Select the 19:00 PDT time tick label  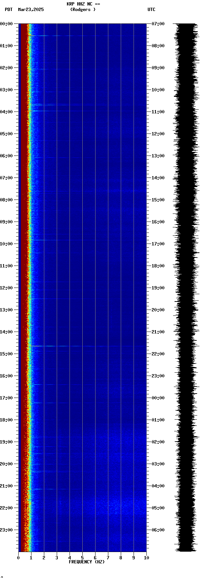(x=7, y=442)
